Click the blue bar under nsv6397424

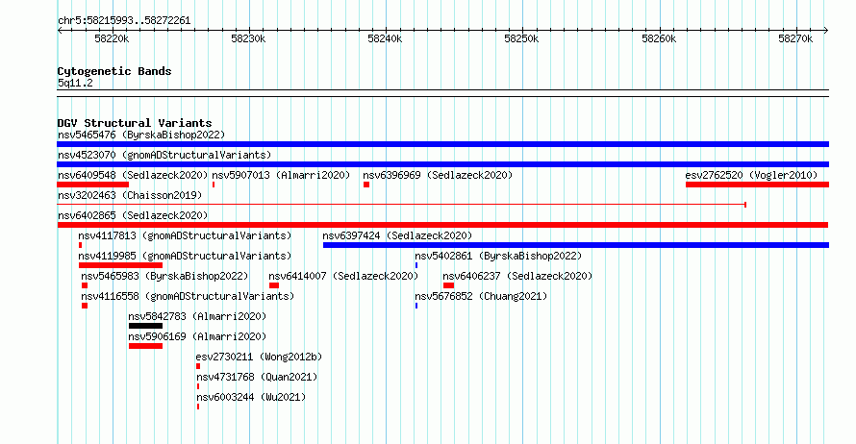click(576, 245)
